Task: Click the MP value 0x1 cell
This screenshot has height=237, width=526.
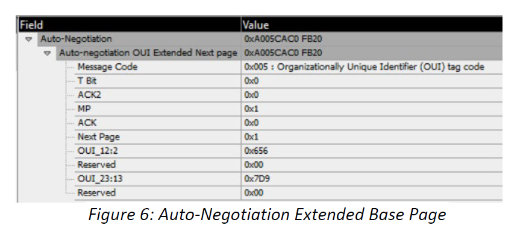Action: coord(372,109)
